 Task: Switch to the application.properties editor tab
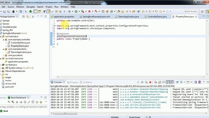(63, 17)
